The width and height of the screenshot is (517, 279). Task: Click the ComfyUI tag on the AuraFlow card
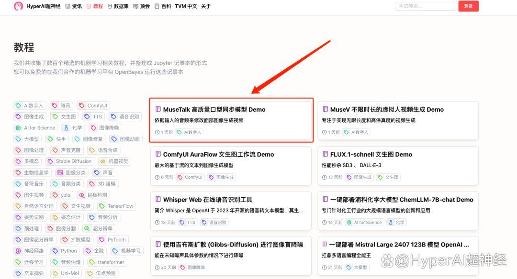click(x=190, y=177)
